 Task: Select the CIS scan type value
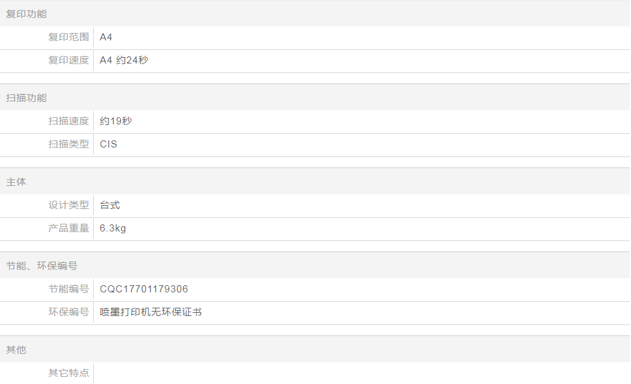click(108, 144)
